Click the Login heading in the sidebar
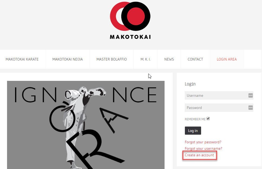 coord(190,84)
